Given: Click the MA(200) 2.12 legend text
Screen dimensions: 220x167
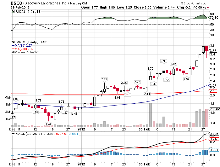Looking at the screenshot, I should pyautogui.click(x=24, y=49).
